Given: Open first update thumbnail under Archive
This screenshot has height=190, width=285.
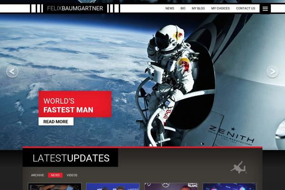Looking at the screenshot, I should tap(55, 186).
